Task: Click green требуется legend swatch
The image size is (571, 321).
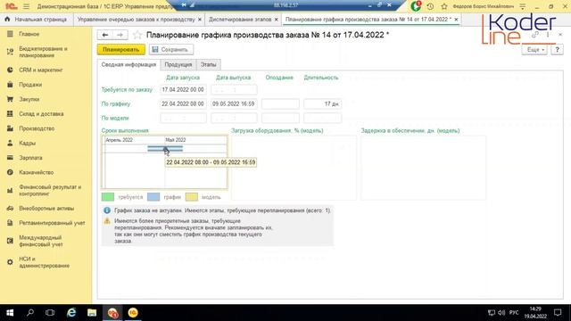Action: pos(108,197)
